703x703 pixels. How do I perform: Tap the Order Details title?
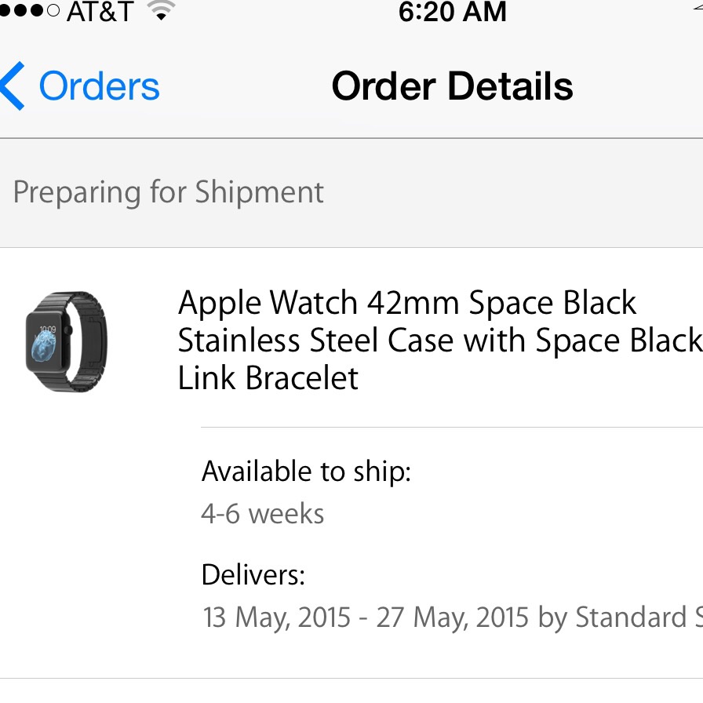pyautogui.click(x=453, y=86)
